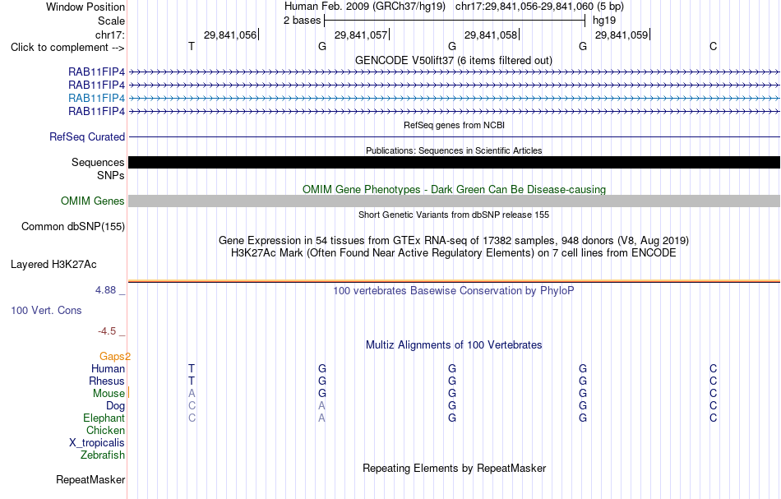Click the '2 bases' scale bar label
The width and height of the screenshot is (781, 499).
(303, 21)
